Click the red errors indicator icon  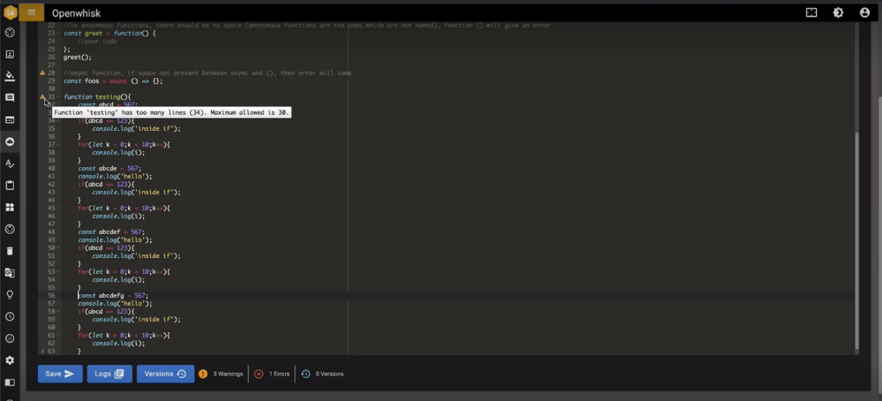tap(259, 374)
